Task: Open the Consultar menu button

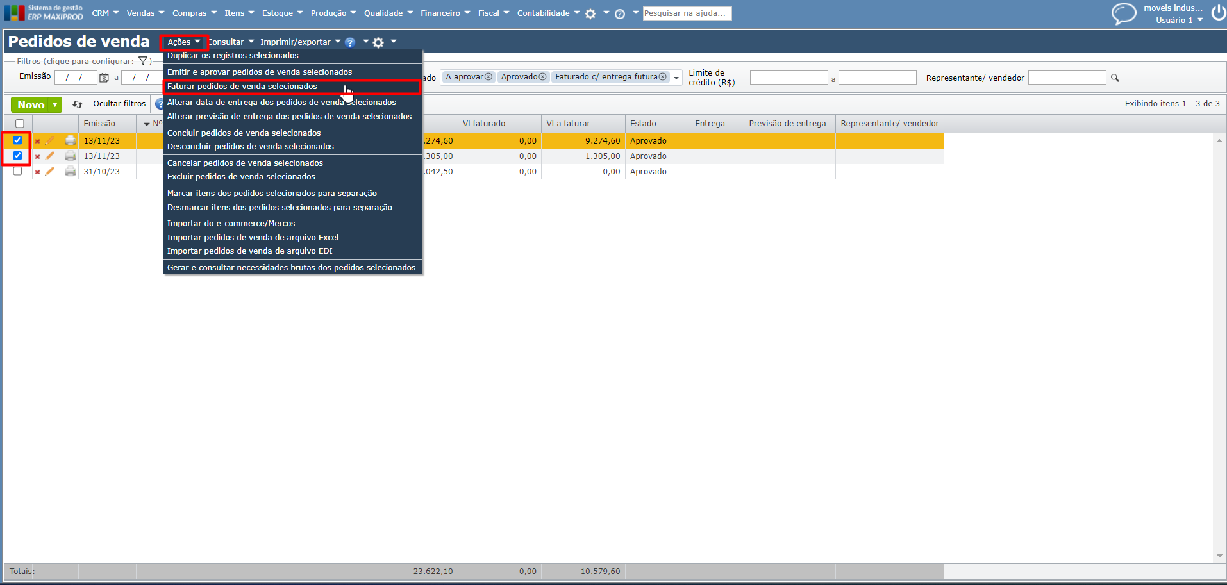Action: (x=231, y=42)
